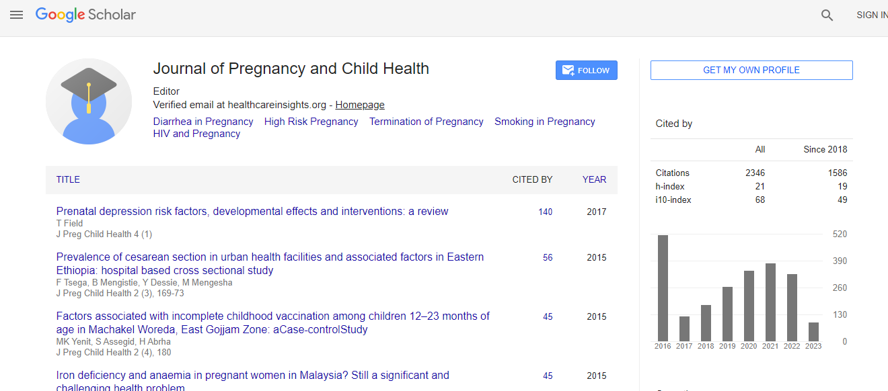The image size is (888, 391).
Task: View the 140 citations of first article
Action: [545, 212]
